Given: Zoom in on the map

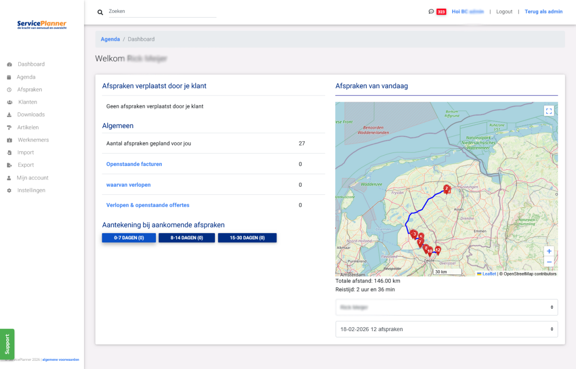Looking at the screenshot, I should point(549,251).
